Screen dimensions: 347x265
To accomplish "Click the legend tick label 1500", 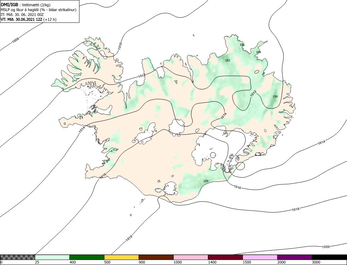I will coord(247,262).
